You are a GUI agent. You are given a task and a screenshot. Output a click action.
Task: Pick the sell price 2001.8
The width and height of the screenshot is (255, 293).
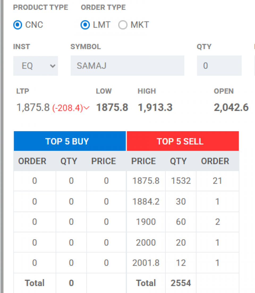click(146, 263)
